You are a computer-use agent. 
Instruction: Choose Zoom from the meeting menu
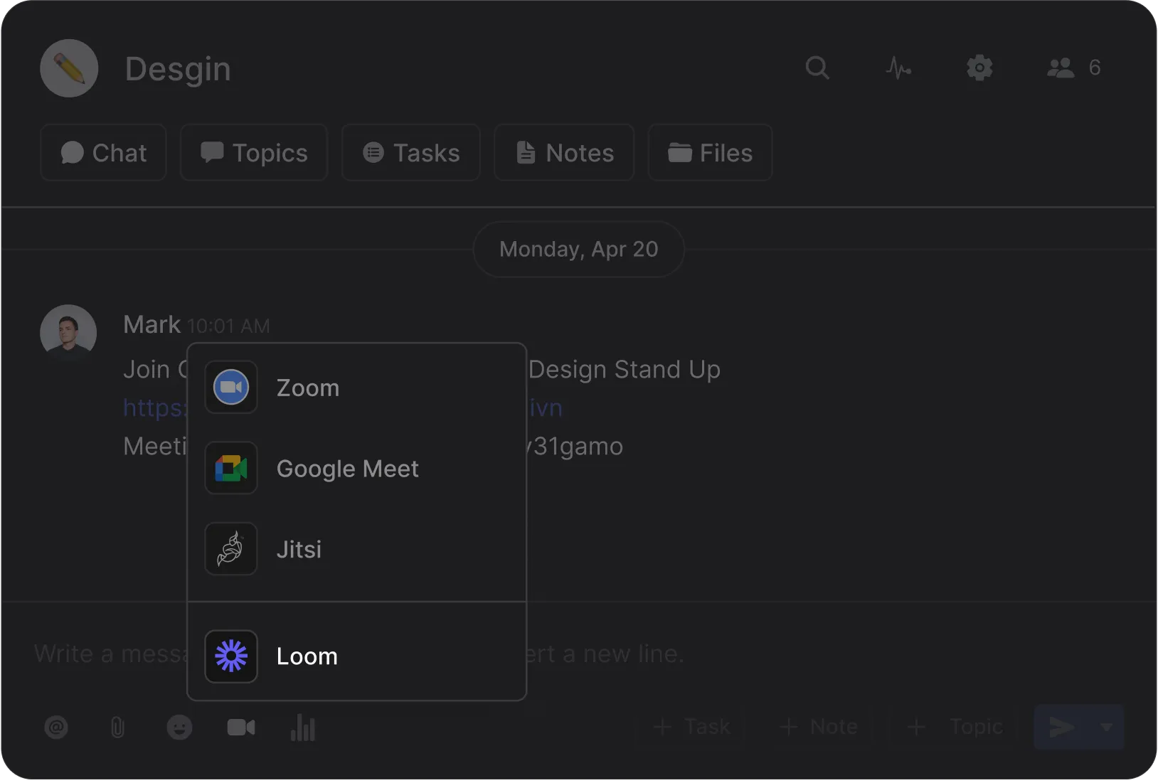(x=356, y=388)
